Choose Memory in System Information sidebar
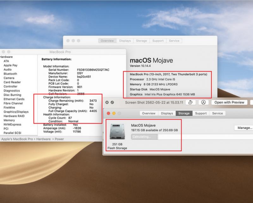The height and width of the screenshot is (203, 253). coord(9,120)
